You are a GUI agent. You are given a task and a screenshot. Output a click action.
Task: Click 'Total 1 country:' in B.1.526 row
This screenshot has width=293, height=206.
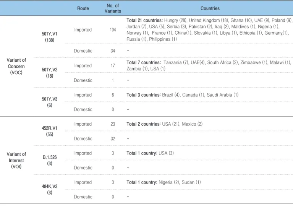(142, 153)
